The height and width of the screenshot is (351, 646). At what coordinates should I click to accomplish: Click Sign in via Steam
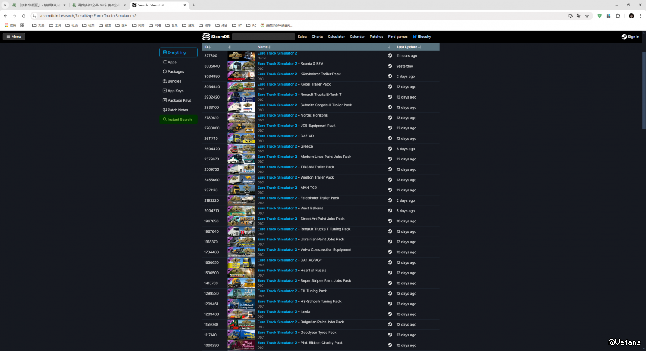(x=630, y=37)
